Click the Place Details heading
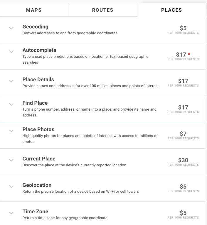This screenshot has width=207, height=225. (38, 79)
